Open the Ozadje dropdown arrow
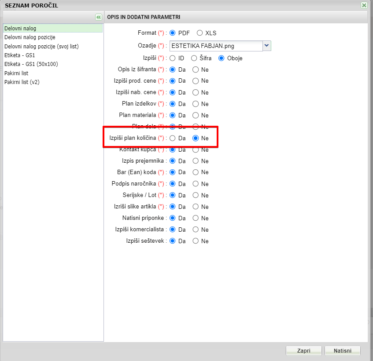Screen dimensions: 373x361 [266, 45]
